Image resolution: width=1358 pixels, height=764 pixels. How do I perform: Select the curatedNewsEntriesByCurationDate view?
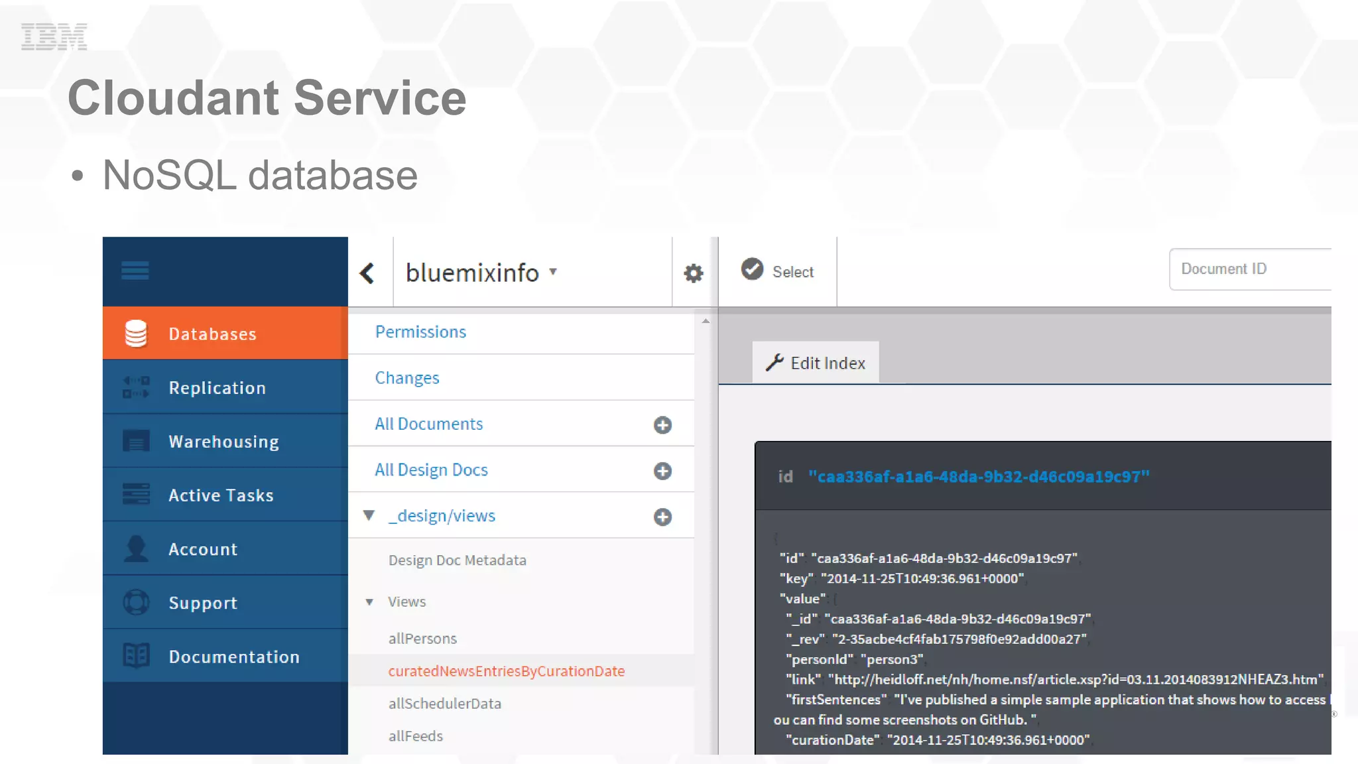pyautogui.click(x=507, y=671)
